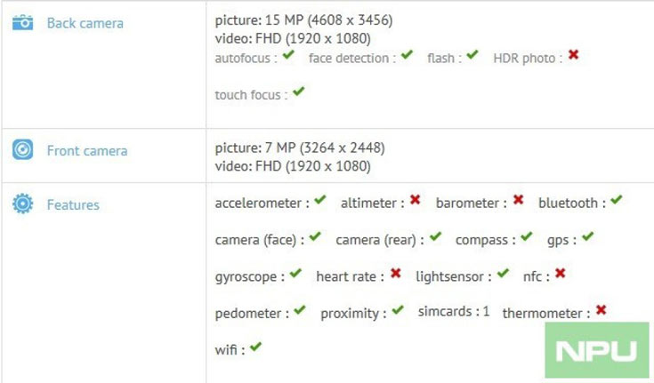Click the front camera video FHD text
Screen dimensions: 654x383
(x=293, y=166)
